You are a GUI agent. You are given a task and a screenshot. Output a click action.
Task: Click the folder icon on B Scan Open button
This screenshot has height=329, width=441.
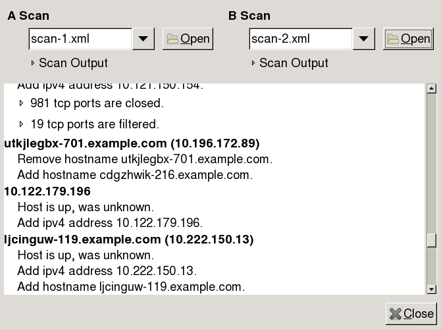point(393,39)
